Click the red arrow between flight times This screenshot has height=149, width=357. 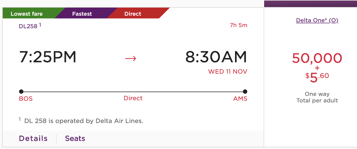(x=130, y=58)
